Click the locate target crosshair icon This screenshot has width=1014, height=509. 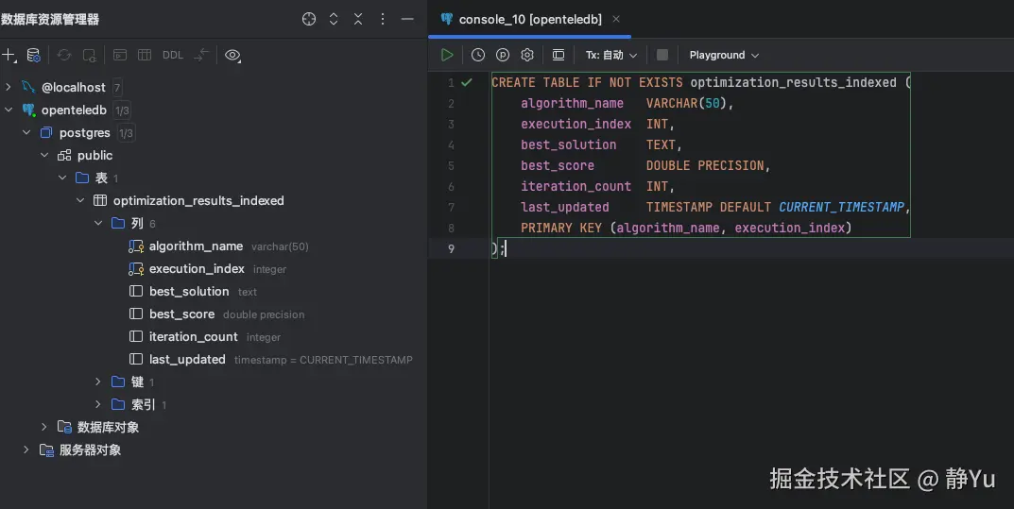click(309, 19)
